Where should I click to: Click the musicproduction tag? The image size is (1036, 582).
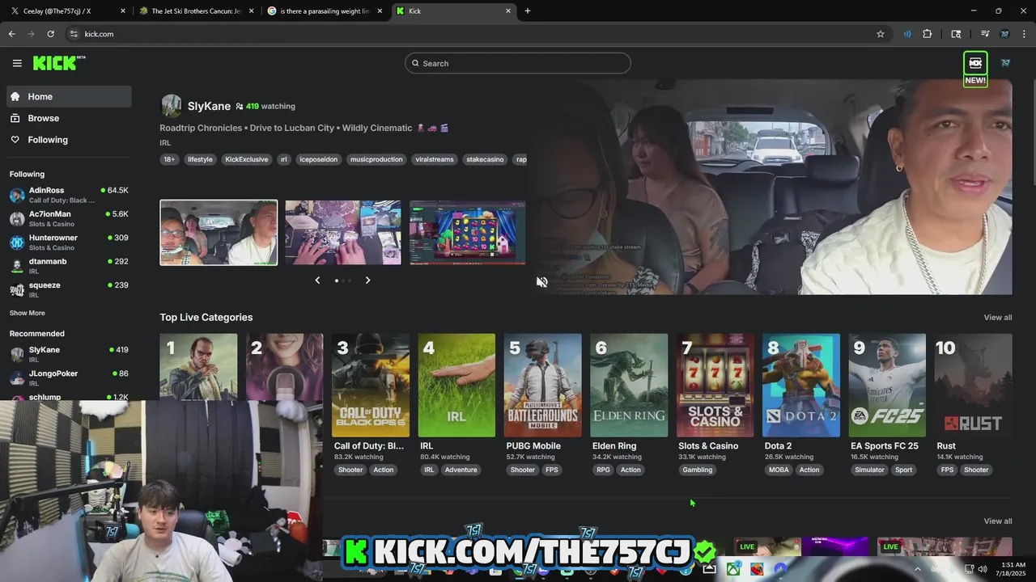376,159
